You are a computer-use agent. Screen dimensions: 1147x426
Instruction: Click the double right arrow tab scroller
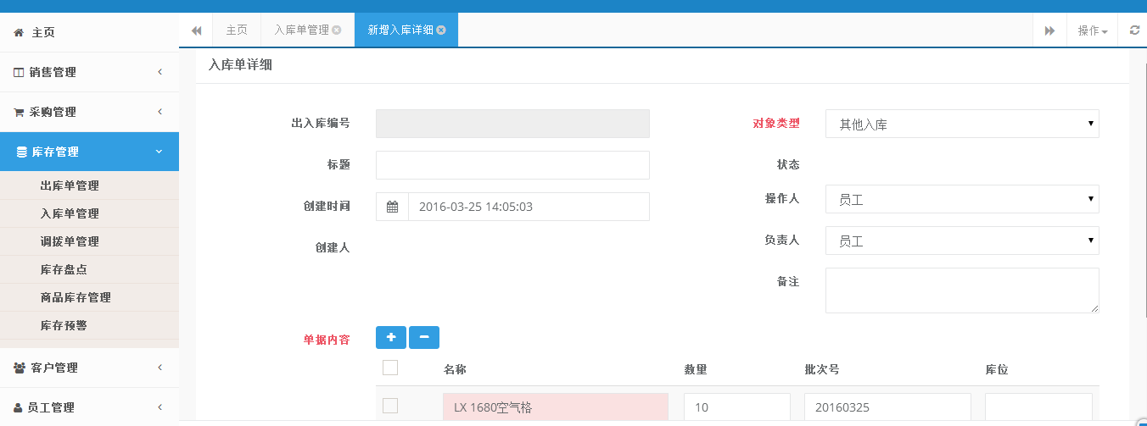[x=1049, y=30]
